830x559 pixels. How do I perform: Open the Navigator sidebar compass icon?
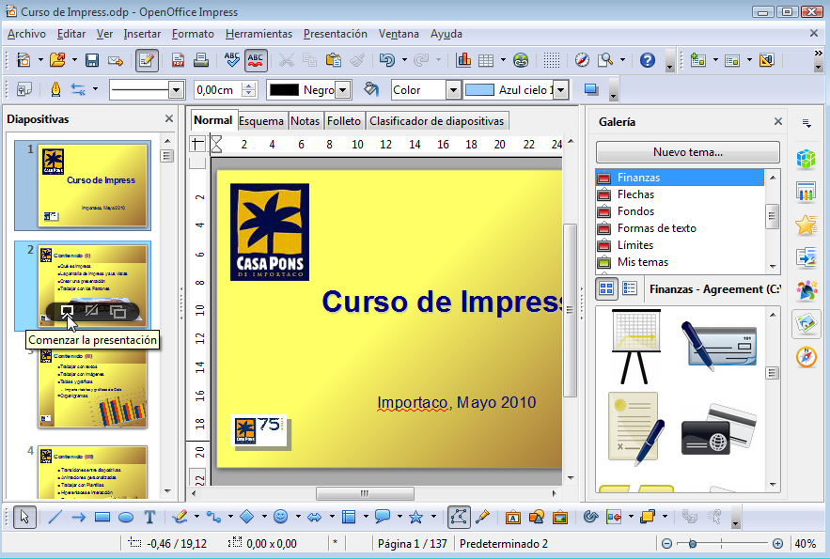[806, 357]
